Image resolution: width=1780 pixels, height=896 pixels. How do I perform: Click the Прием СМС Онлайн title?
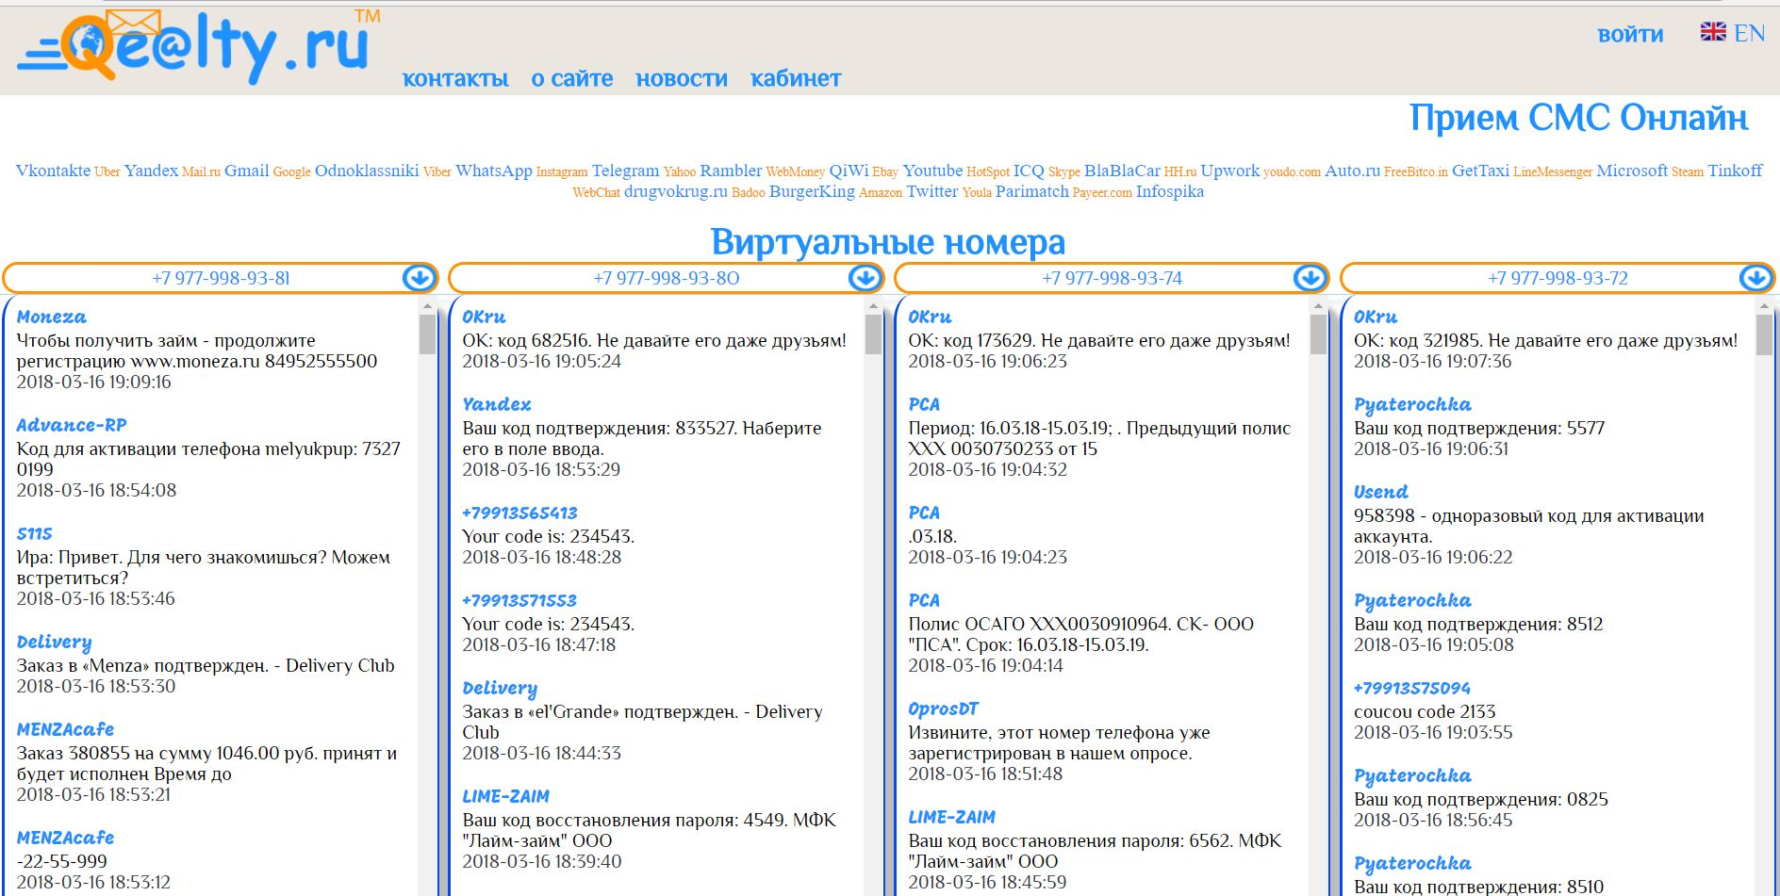click(1578, 118)
